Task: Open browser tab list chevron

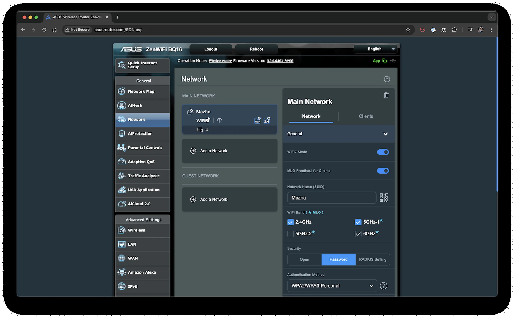Action: point(492,17)
